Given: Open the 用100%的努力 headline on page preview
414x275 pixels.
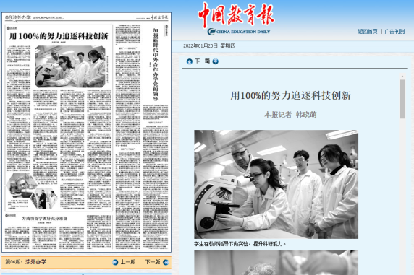Looking at the screenshot, I should (59, 36).
